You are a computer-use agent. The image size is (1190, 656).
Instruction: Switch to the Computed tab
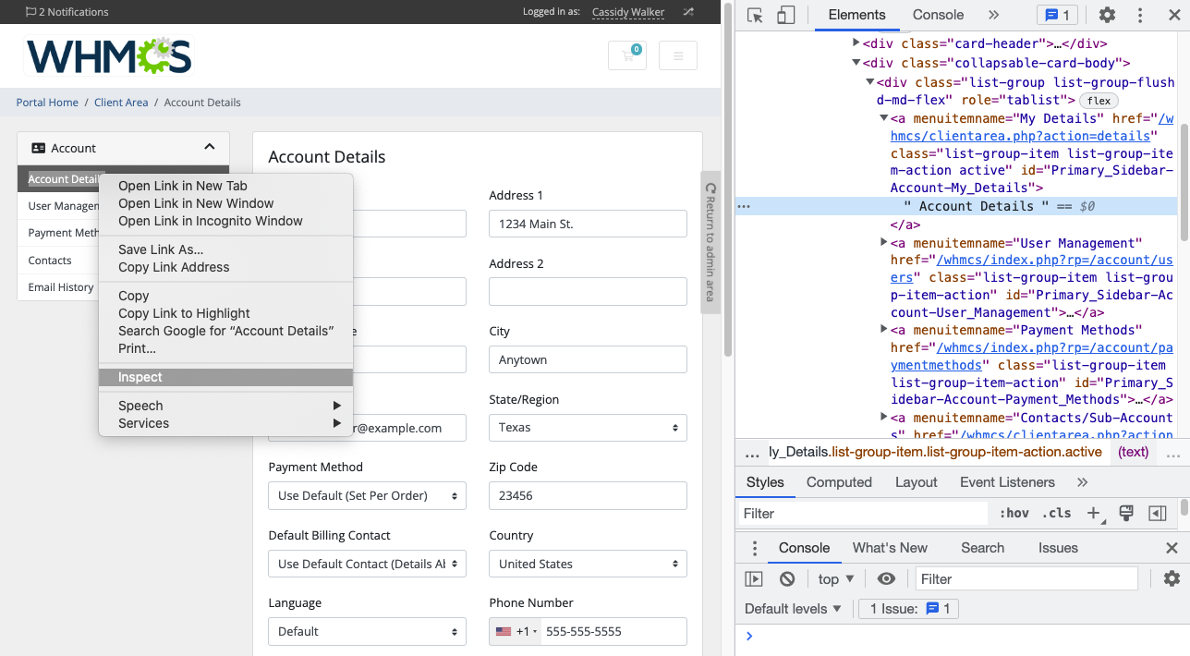pyautogui.click(x=839, y=481)
